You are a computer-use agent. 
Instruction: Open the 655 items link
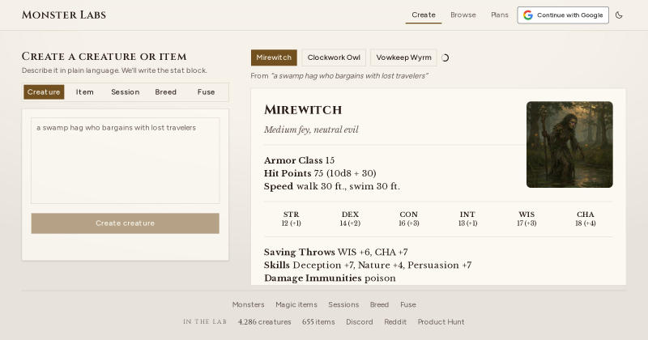[x=318, y=322]
